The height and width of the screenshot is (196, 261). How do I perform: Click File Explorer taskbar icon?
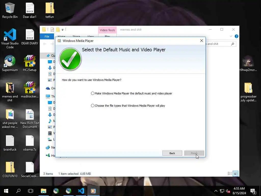(43, 191)
